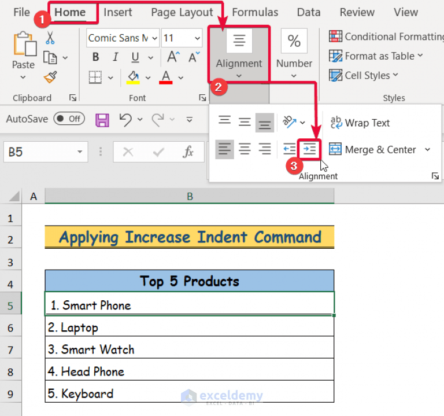Click the Select All corner triangle
The image size is (444, 416).
pyautogui.click(x=13, y=196)
